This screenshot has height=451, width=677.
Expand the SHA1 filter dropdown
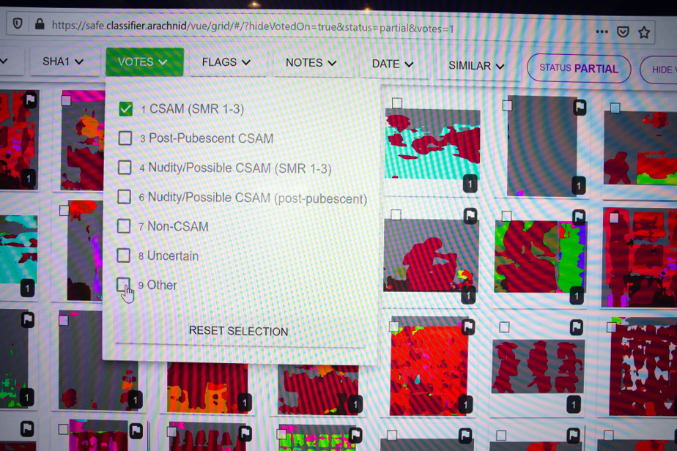pyautogui.click(x=62, y=61)
